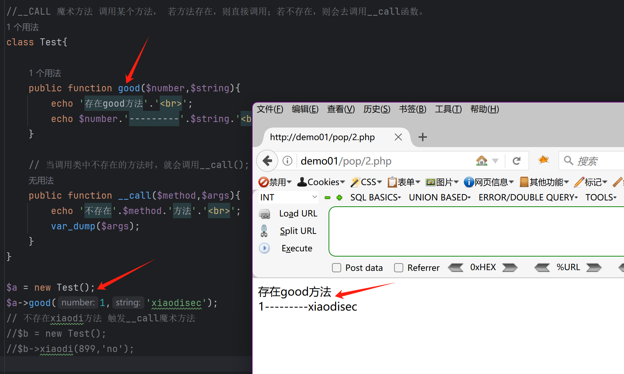Screen dimensions: 624x374
Task: Click the left arrow beside 0xHEX
Action: coord(456,268)
